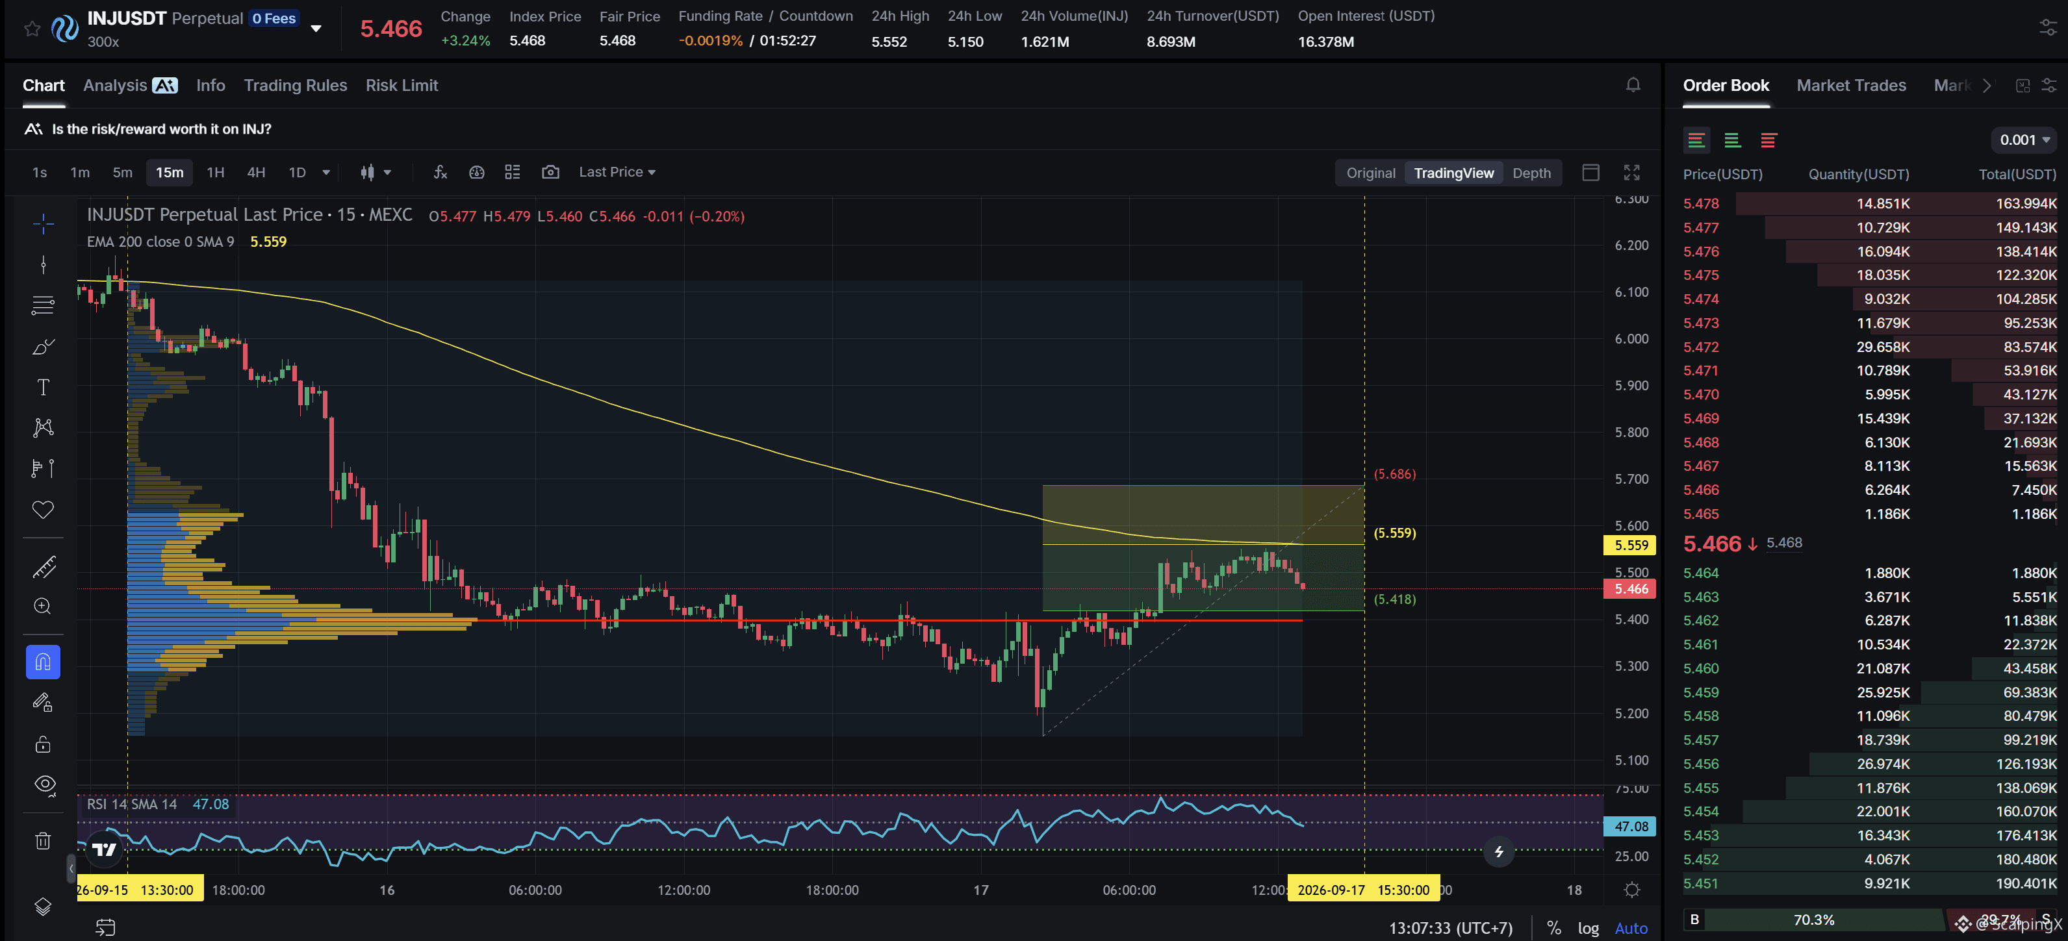2068x941 pixels.
Task: Select the Text drawing tool
Action: click(x=44, y=388)
